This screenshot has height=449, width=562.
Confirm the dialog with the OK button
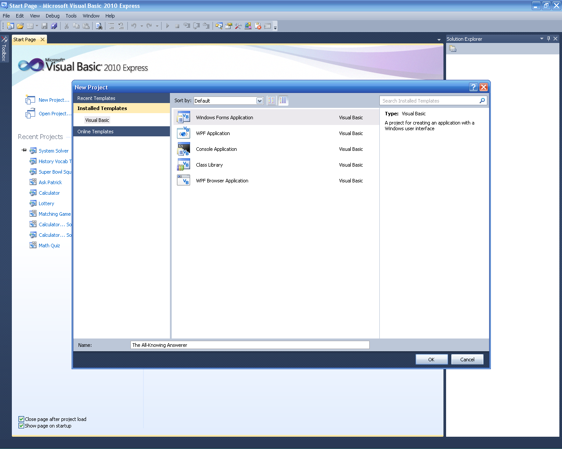pos(432,360)
